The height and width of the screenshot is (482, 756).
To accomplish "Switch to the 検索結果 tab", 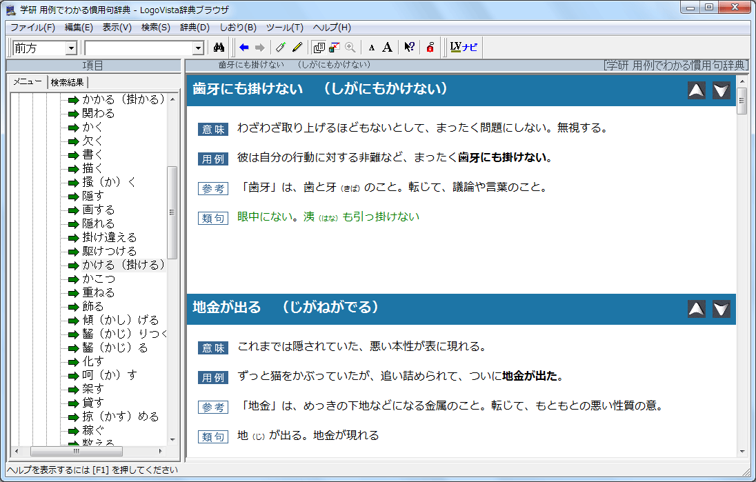I will click(x=68, y=82).
